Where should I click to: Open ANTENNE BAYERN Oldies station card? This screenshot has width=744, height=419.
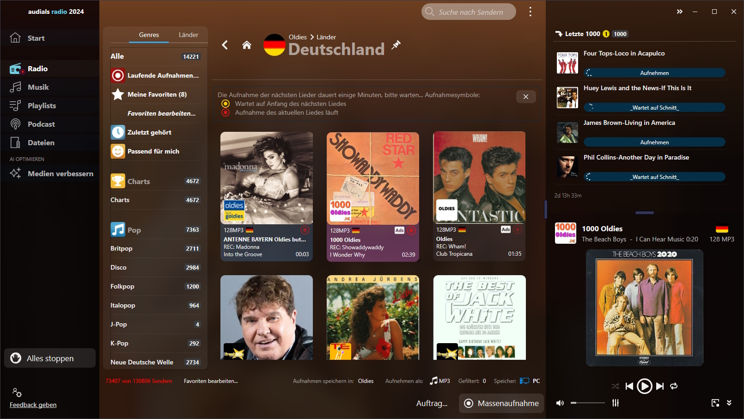tap(267, 197)
